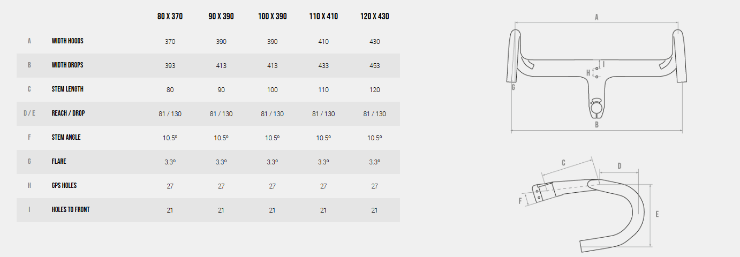Select the HOLES TO FRONT row label
The height and width of the screenshot is (257, 740).
pyautogui.click(x=71, y=209)
